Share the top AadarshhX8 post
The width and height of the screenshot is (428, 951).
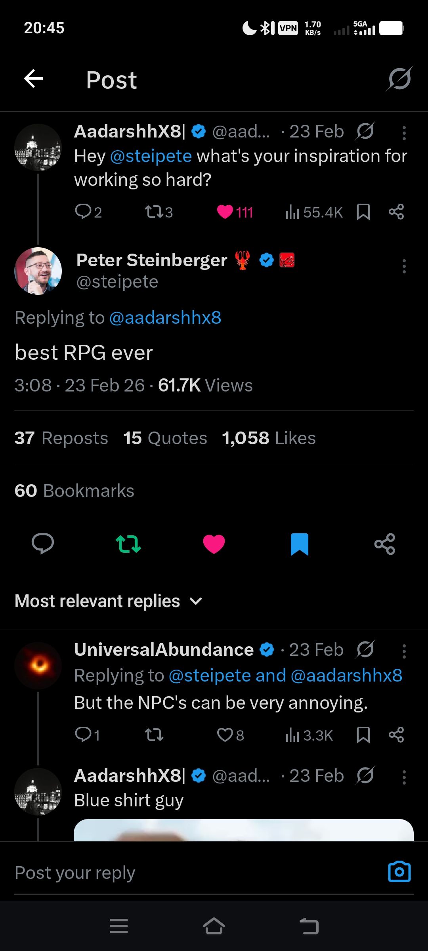396,212
